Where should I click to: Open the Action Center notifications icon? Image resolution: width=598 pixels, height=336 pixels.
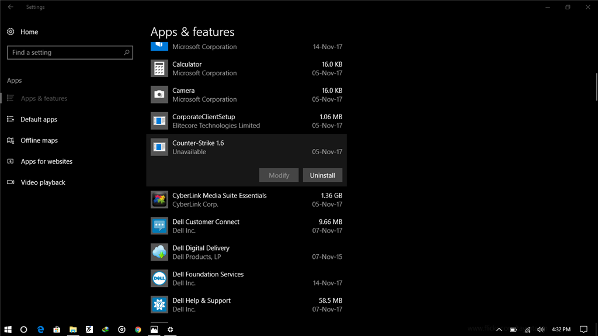583,330
